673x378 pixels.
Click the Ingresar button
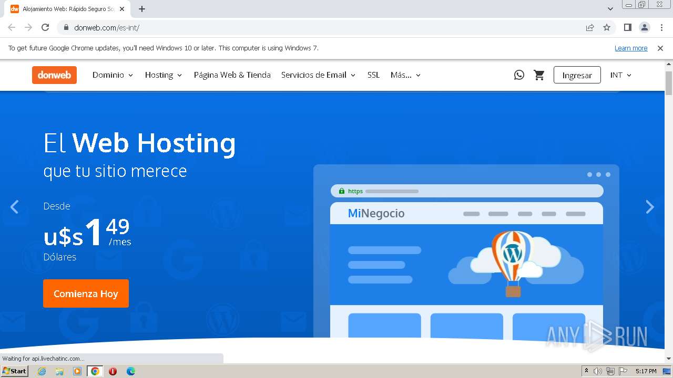(577, 75)
